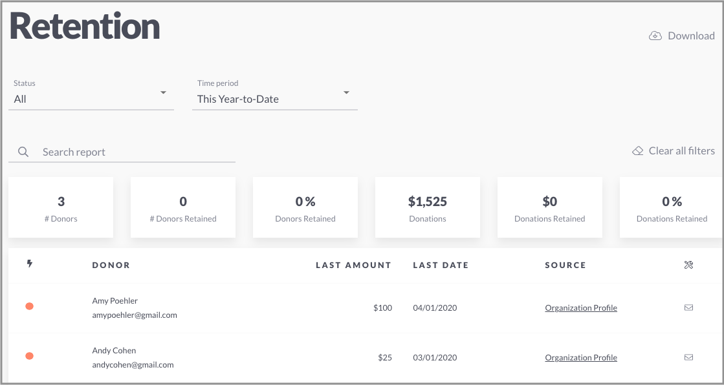The image size is (724, 385).
Task: Click the arrow on the Status selector
Action: click(163, 92)
